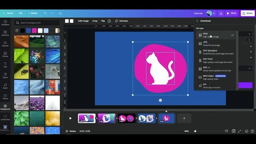
Task: Click the add collaborator plus icon
Action: pyautogui.click(x=214, y=13)
